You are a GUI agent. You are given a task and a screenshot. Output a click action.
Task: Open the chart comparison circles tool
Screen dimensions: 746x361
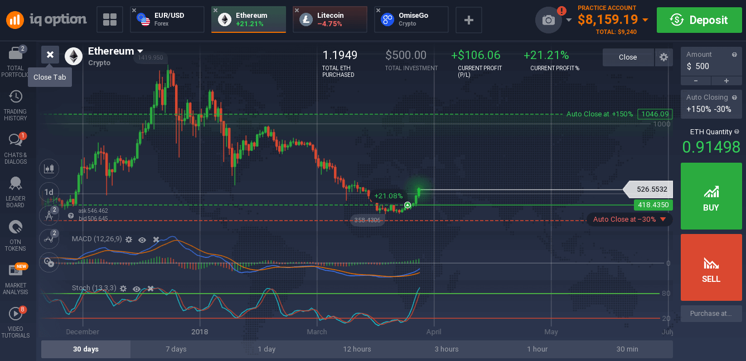[49, 261]
